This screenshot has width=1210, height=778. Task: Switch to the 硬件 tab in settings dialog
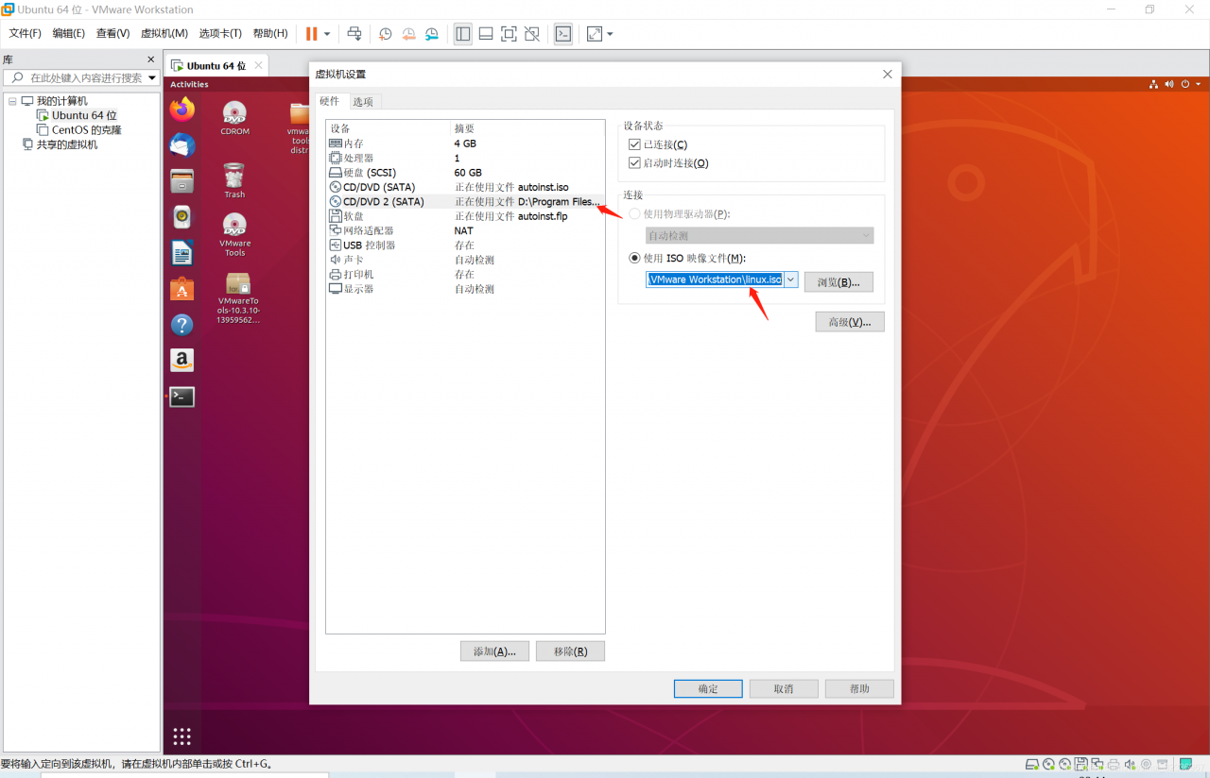tap(329, 101)
